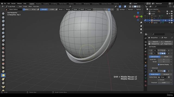
Task: Click the brush Radius slider
Action: (x=30, y=9)
